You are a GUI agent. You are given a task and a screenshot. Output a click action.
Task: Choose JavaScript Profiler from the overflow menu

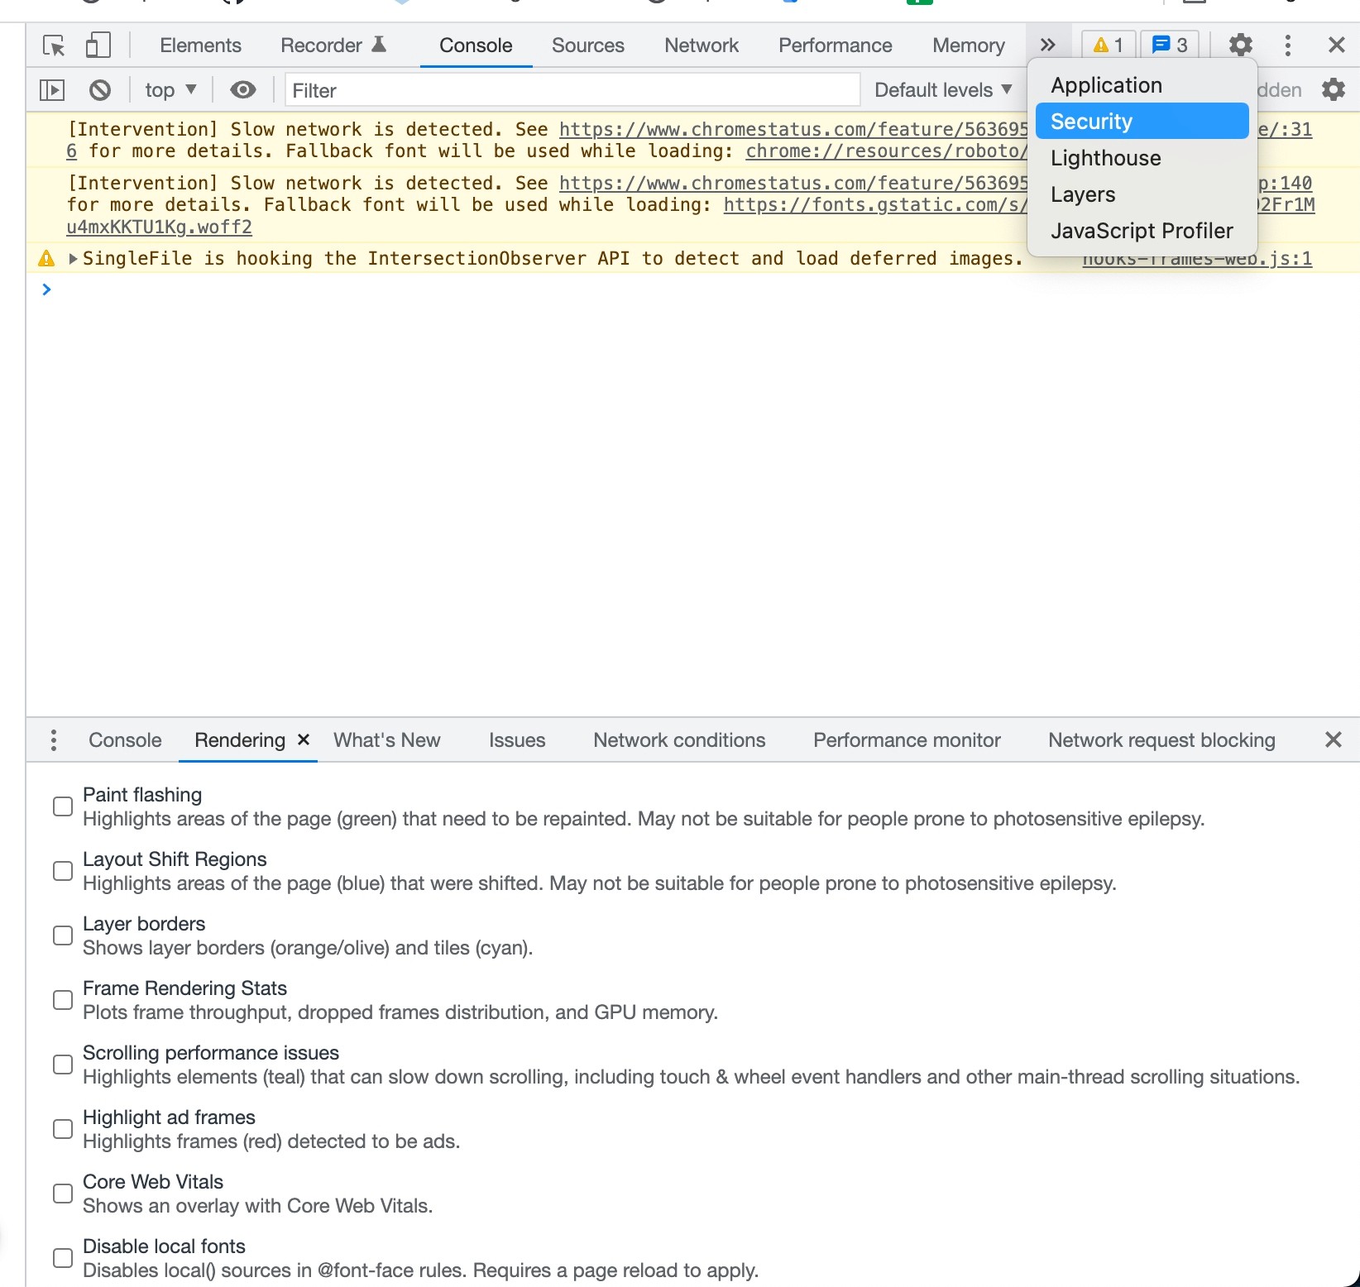[x=1142, y=231]
